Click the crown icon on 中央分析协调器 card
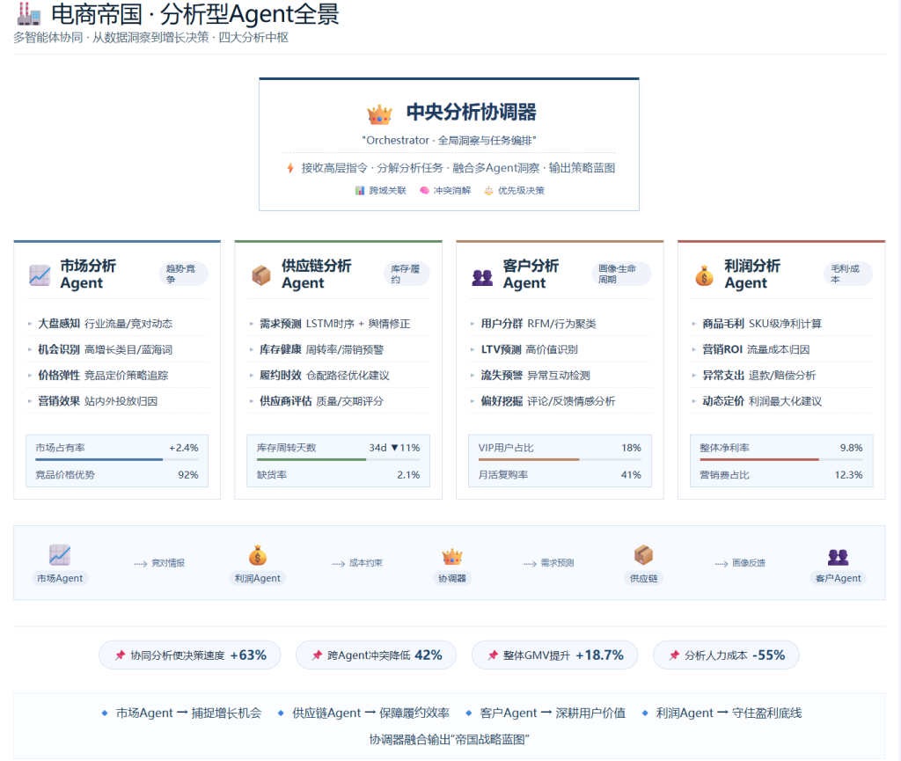 coord(380,113)
